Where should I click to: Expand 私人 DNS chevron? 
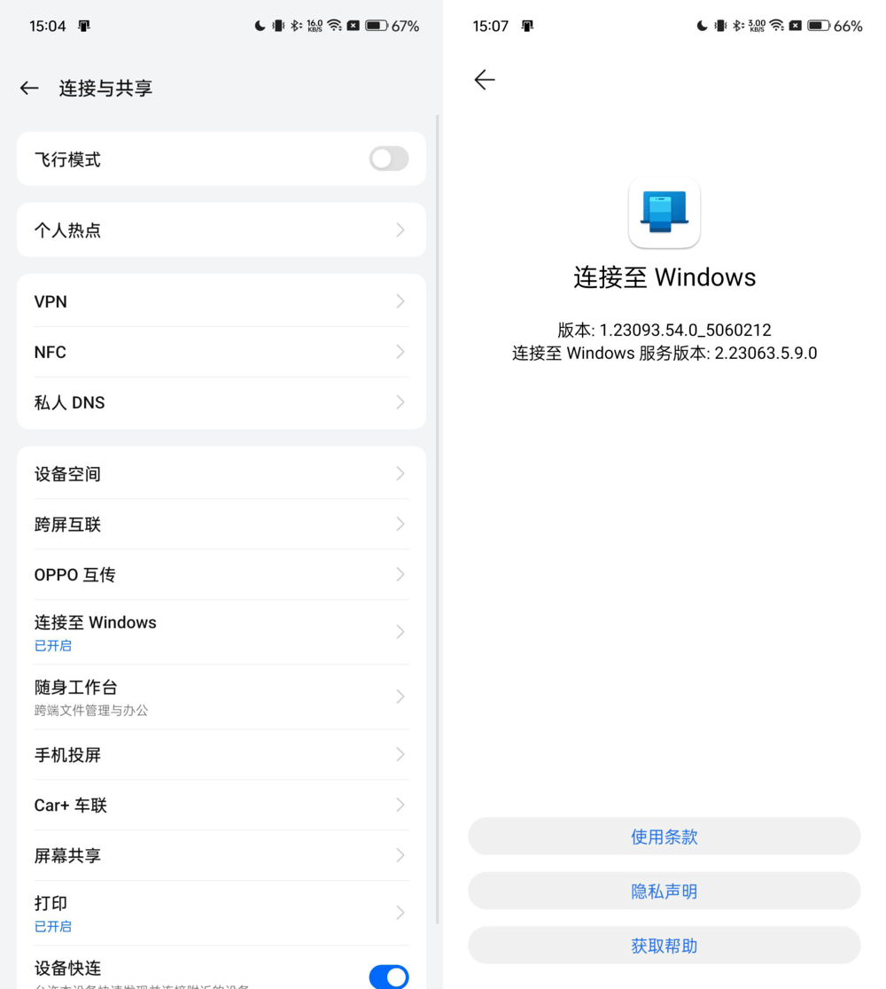(400, 402)
